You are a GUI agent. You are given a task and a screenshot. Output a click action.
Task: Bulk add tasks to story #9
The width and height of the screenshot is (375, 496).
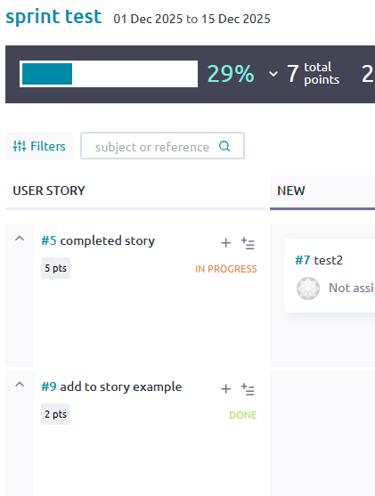click(x=248, y=389)
